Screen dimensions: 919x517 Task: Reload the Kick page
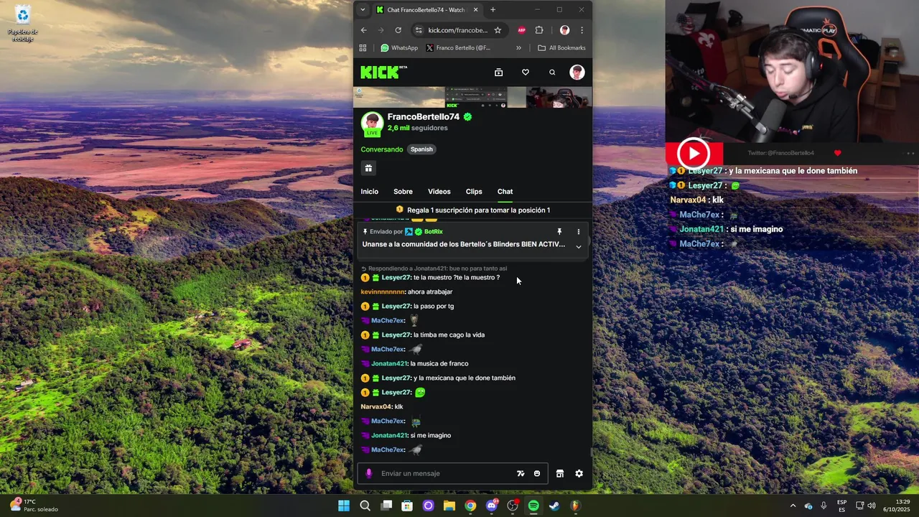[398, 30]
